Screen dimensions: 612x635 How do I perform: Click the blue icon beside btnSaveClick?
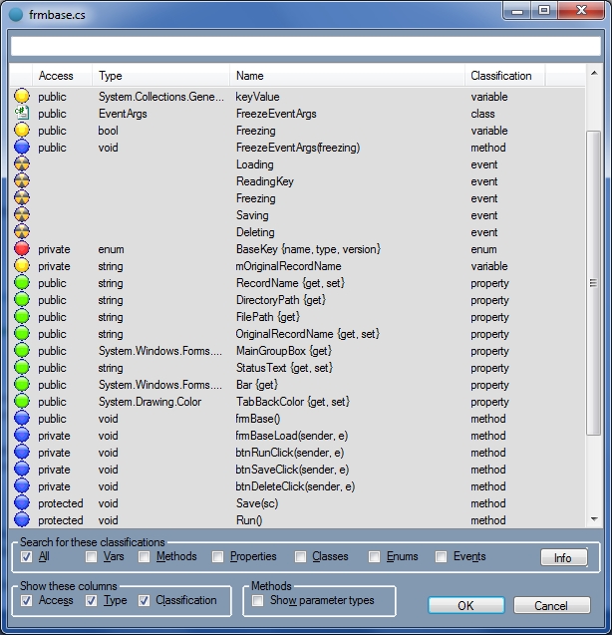pos(22,470)
